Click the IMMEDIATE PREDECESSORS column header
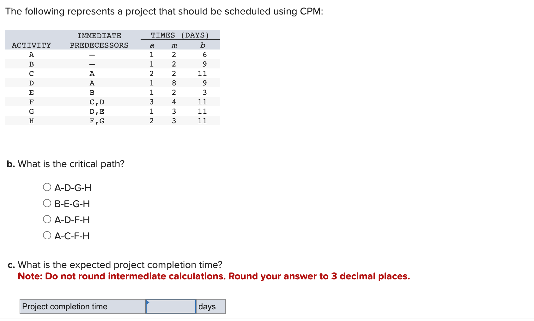The height and width of the screenshot is (321, 534). pos(99,40)
